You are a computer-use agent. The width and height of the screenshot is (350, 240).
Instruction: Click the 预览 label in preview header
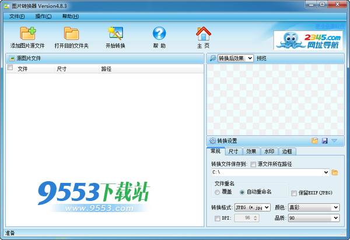(261, 58)
